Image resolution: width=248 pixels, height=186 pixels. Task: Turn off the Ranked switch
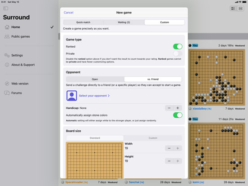click(x=177, y=47)
